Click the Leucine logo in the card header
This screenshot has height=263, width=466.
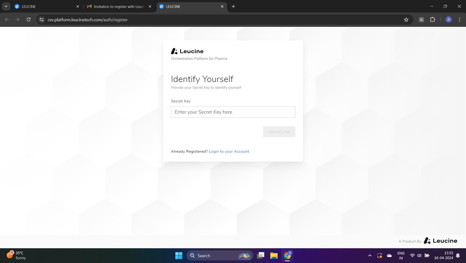pyautogui.click(x=187, y=51)
